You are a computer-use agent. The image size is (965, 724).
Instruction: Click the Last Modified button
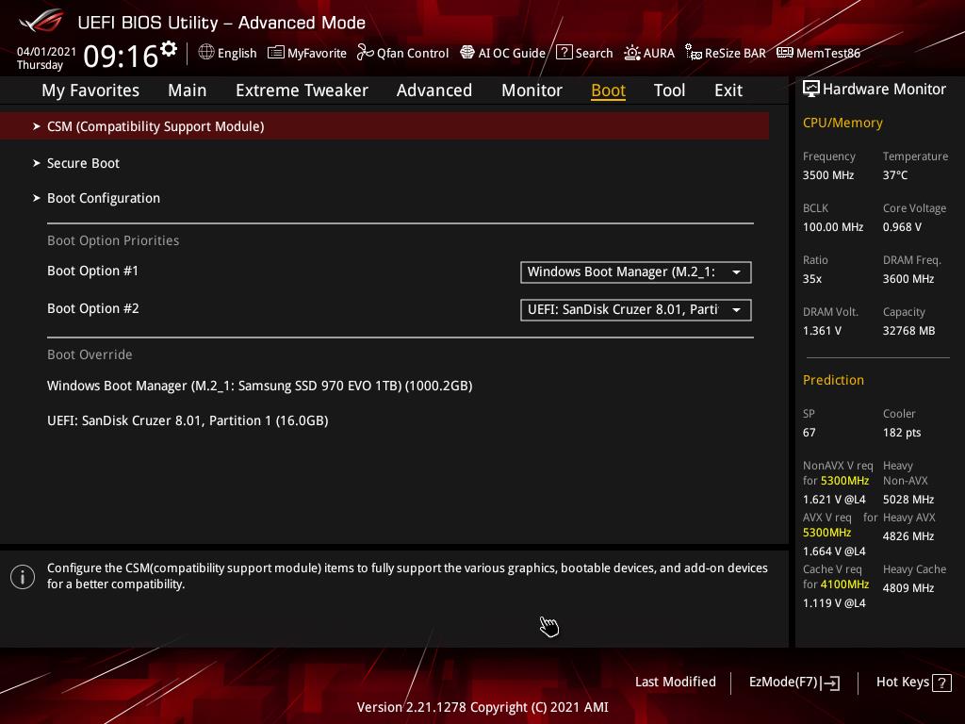(675, 682)
